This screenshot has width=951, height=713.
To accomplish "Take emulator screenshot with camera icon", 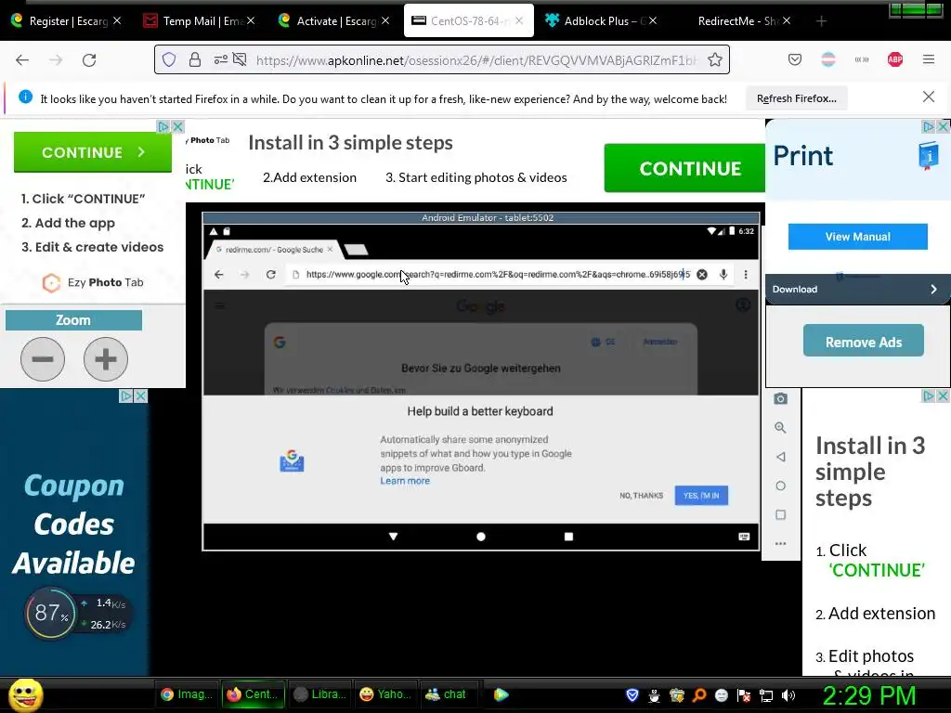I will pos(780,398).
